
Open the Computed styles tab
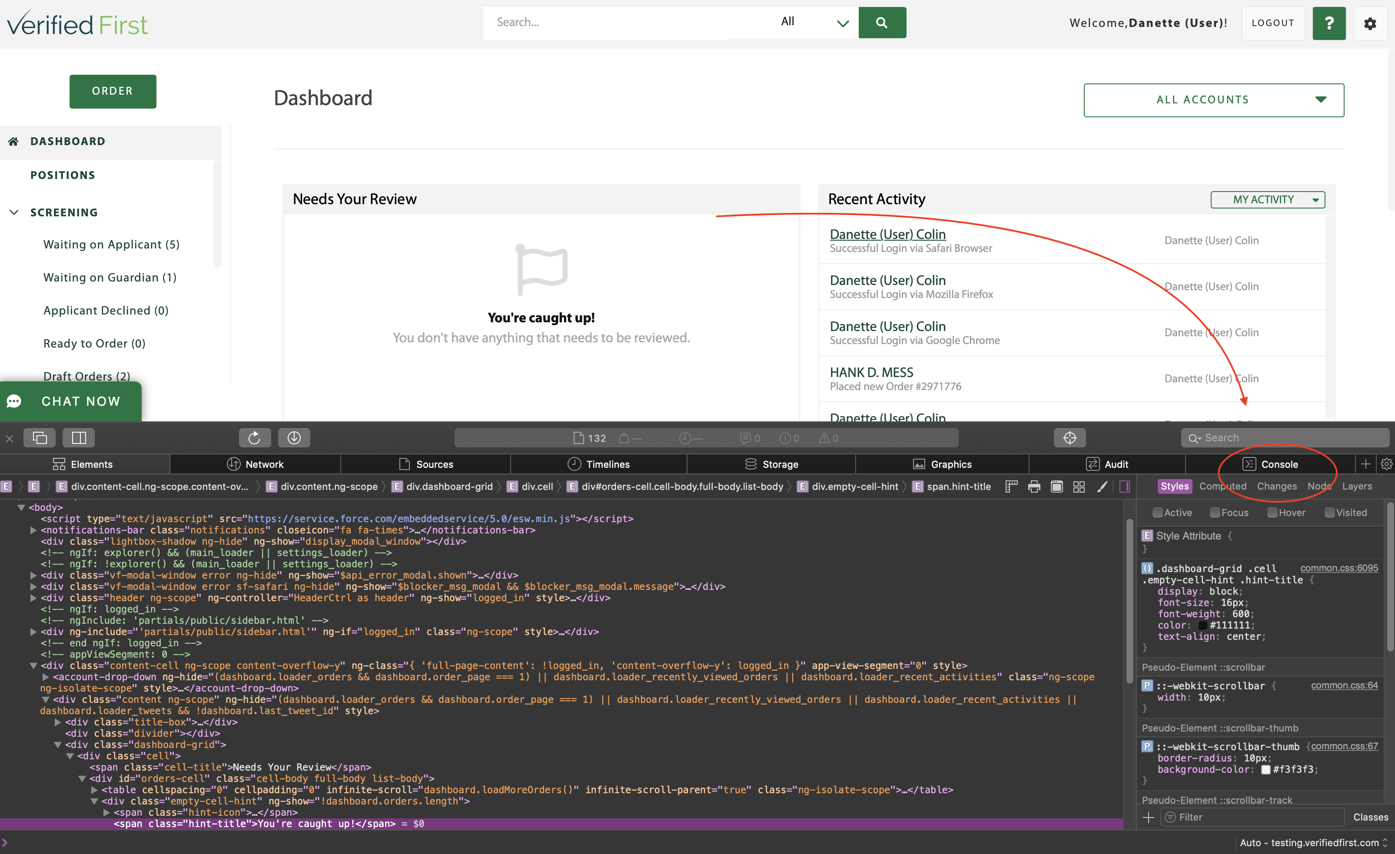coord(1222,486)
